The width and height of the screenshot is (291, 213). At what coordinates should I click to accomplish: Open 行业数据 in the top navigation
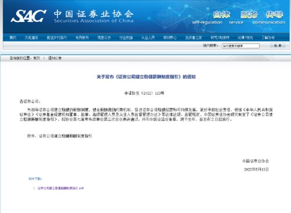point(126,38)
